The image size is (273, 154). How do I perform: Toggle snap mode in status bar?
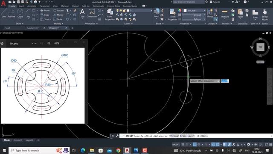tap(187, 145)
